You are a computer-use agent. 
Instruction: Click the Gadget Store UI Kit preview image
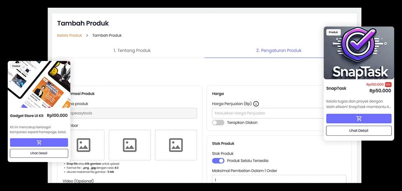tap(39, 85)
